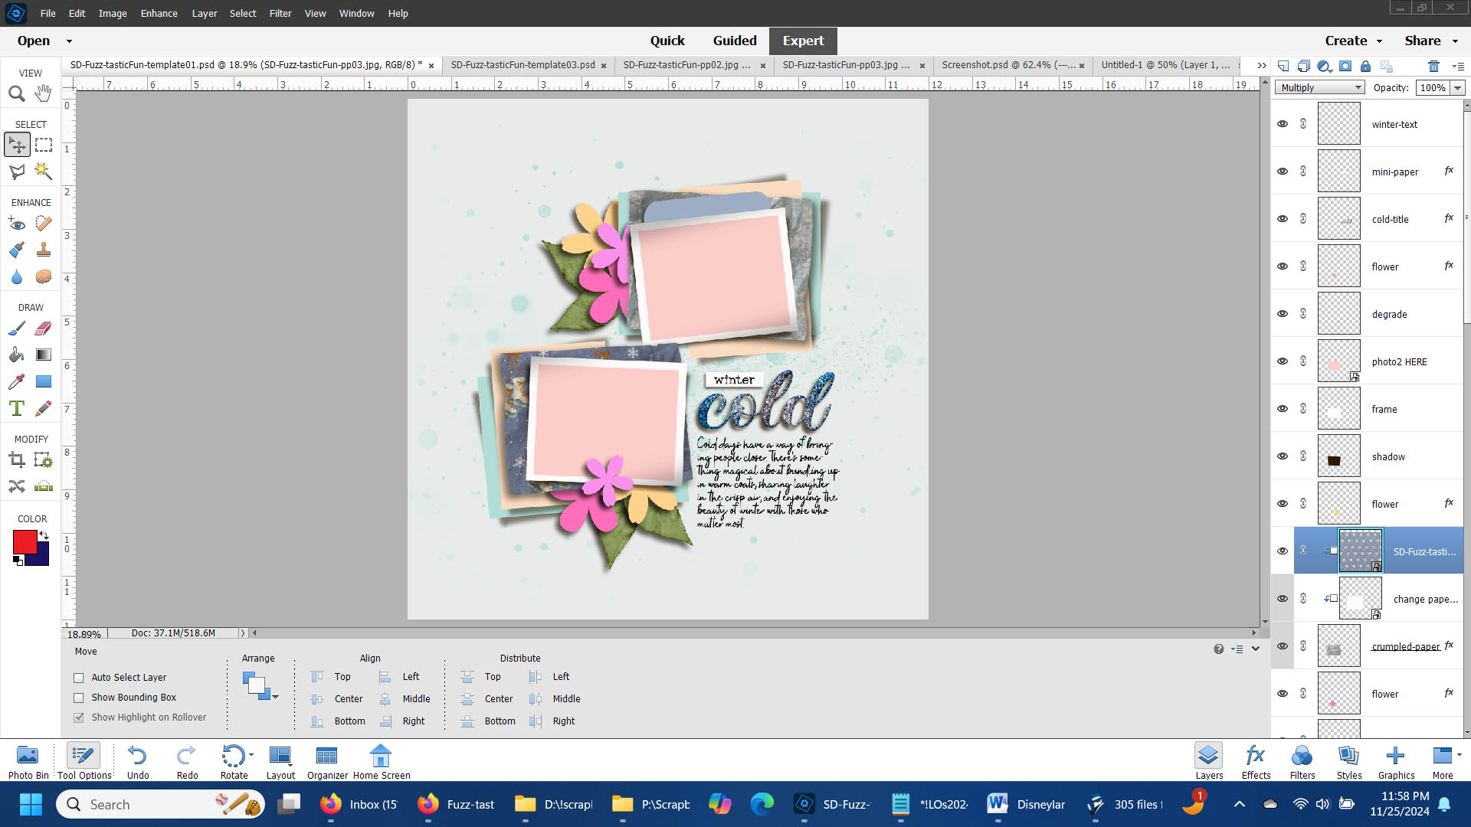
Task: Click the delete layer trash icon
Action: (x=1433, y=66)
